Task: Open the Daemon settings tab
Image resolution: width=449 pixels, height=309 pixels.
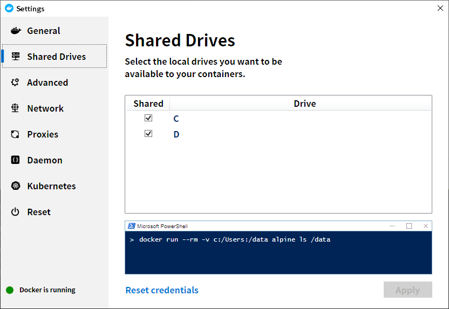Action: tap(45, 160)
